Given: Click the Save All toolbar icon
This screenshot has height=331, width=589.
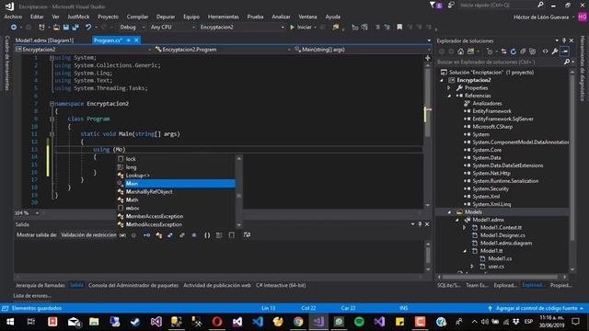Looking at the screenshot, I should [75, 27].
